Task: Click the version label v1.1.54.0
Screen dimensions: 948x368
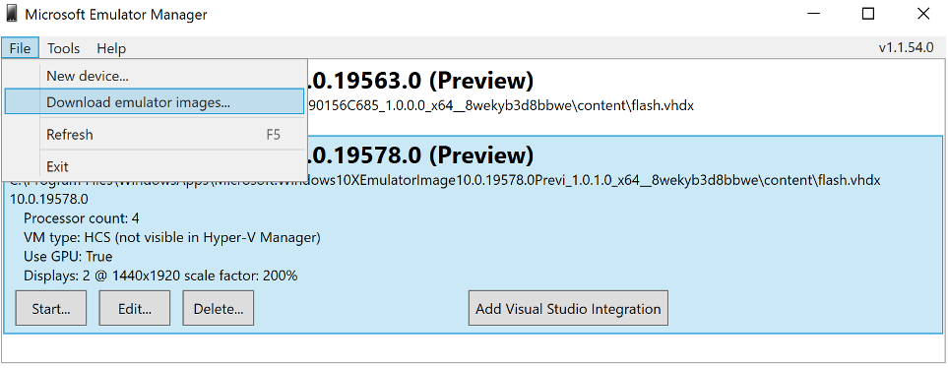Action: (x=906, y=48)
